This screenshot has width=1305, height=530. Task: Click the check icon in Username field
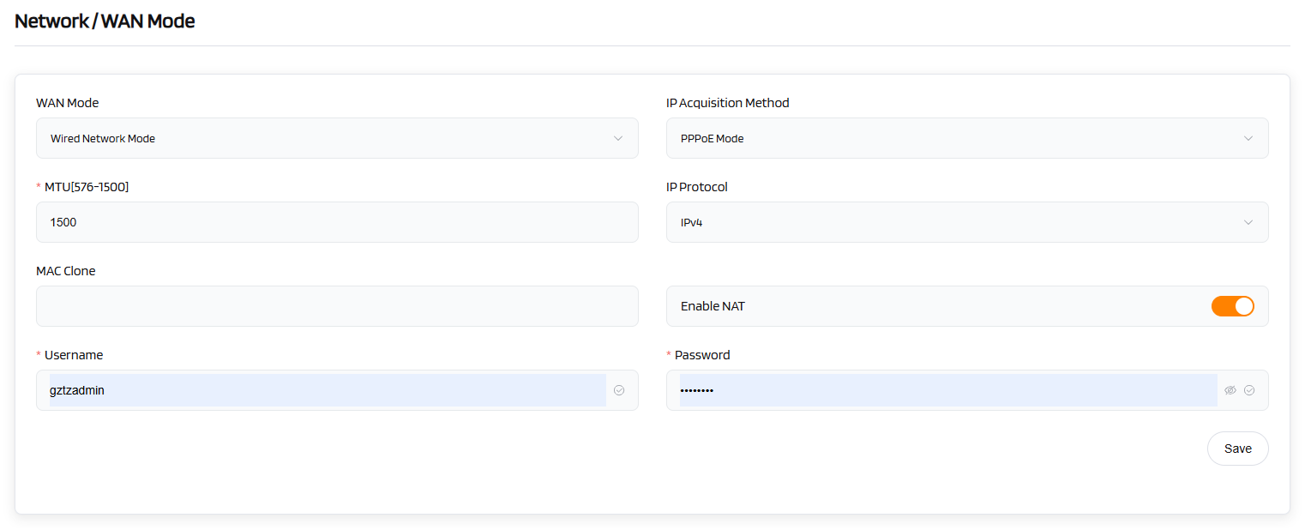619,390
